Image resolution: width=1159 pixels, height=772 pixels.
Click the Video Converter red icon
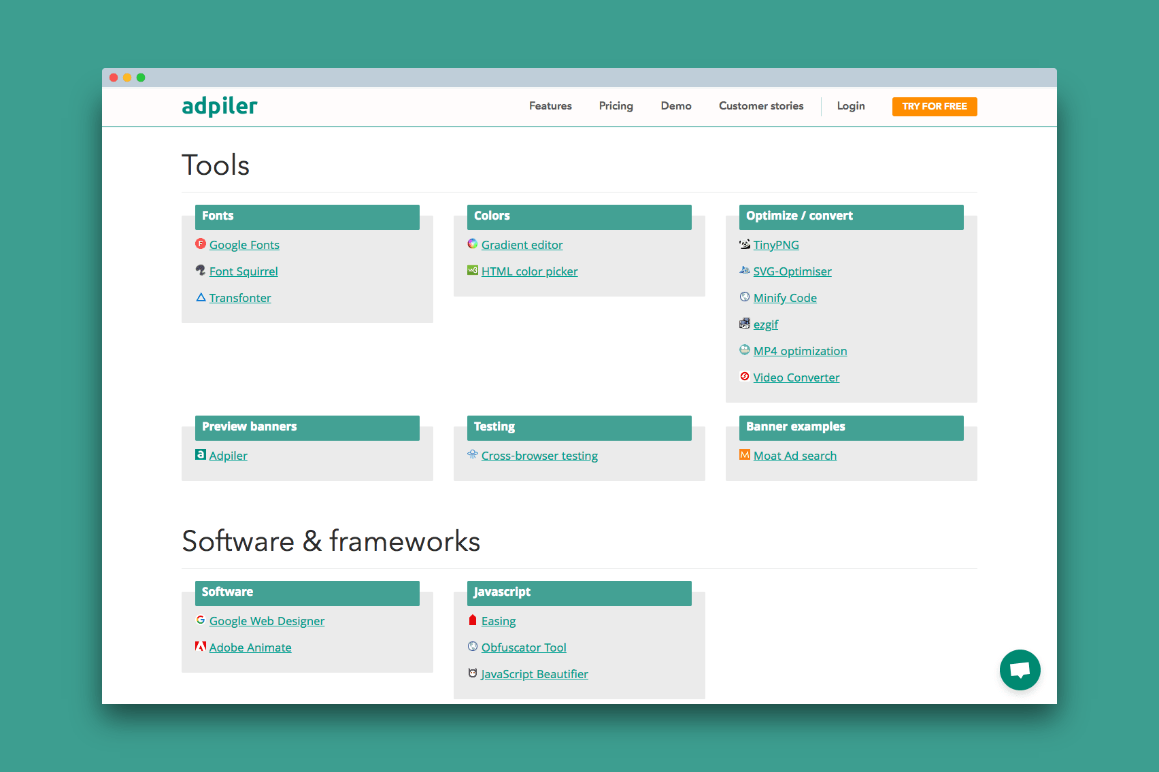tap(745, 376)
